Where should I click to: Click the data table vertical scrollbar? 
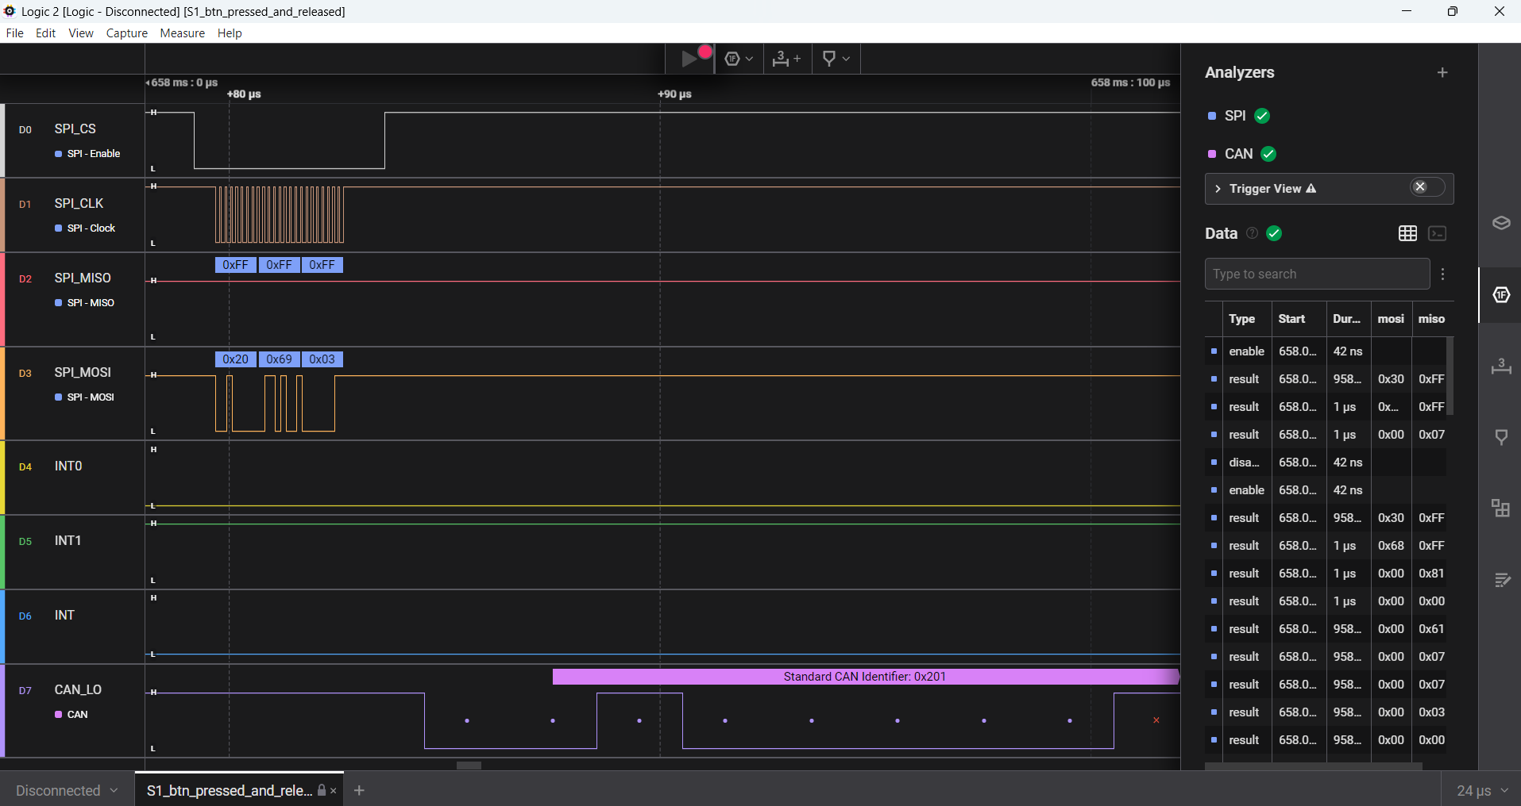1450,376
